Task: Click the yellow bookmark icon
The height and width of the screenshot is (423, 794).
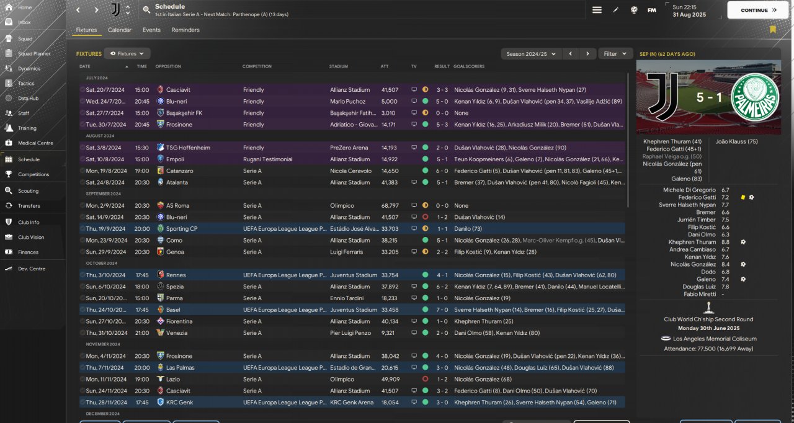Action: [x=772, y=29]
